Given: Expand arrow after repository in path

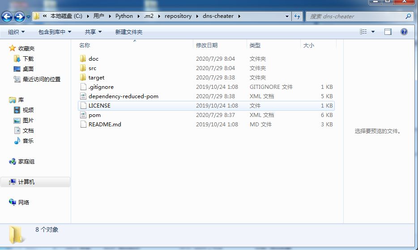Looking at the screenshot, I should pos(197,16).
